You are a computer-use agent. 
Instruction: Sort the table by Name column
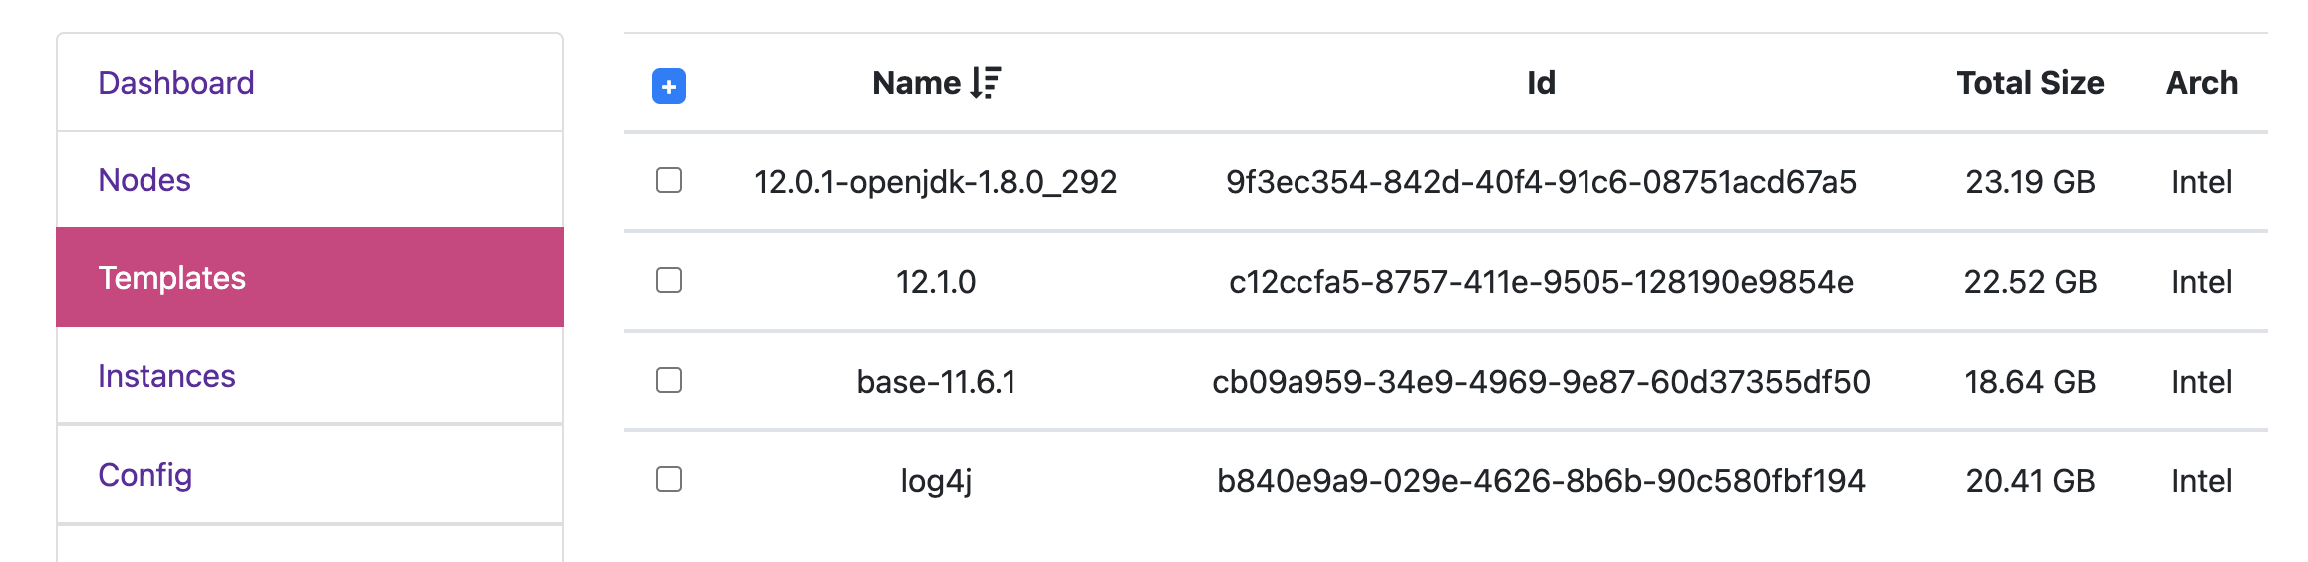pyautogui.click(x=916, y=83)
